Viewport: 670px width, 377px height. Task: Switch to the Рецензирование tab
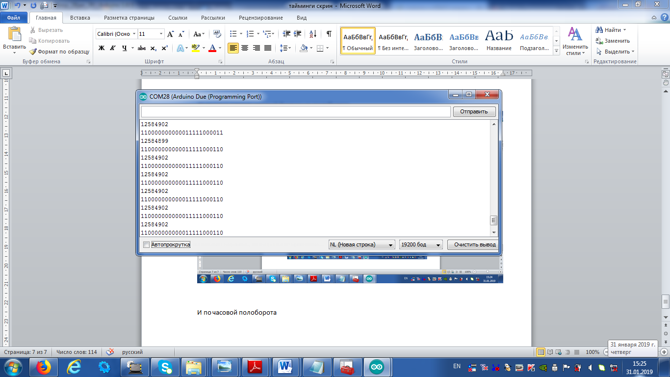tap(260, 18)
